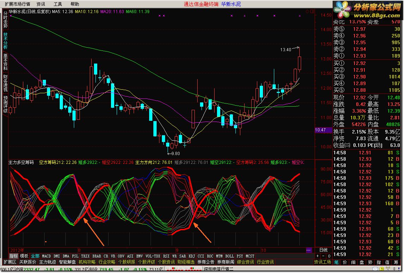Click the 资讯工场 button
The image size is (404, 273).
323,262
